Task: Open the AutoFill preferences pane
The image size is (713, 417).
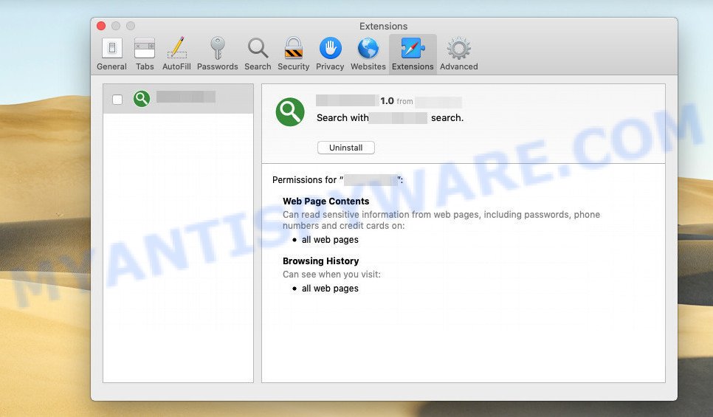Action: tap(176, 54)
